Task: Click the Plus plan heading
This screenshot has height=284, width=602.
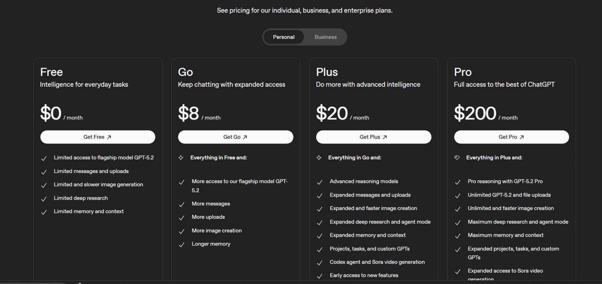Action: [x=327, y=72]
